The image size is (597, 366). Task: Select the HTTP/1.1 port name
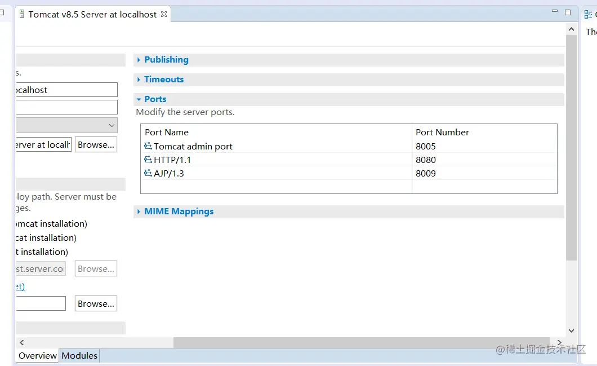click(172, 160)
